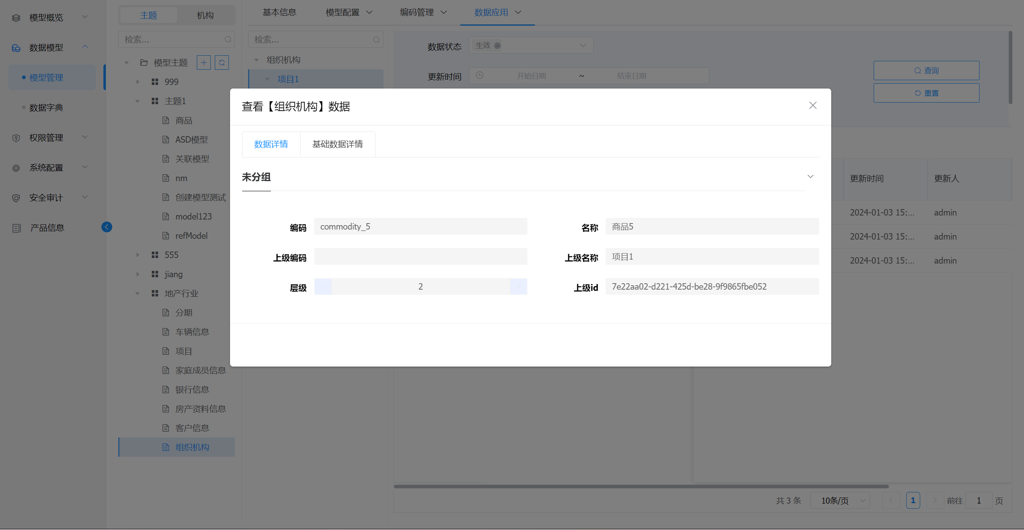Collapse the 未分组 section chevron
1024x530 pixels.
pyautogui.click(x=810, y=177)
